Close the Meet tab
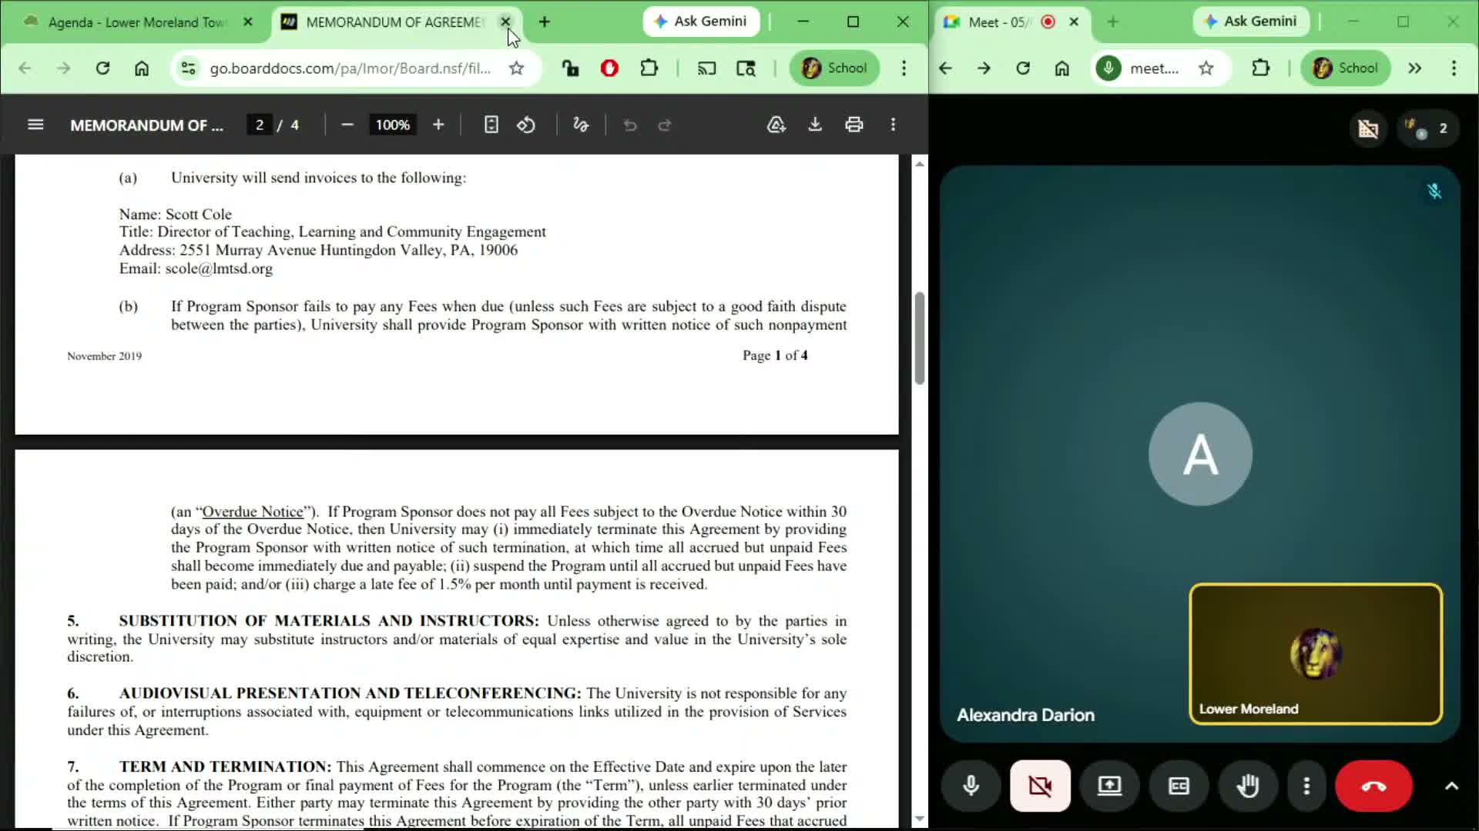The width and height of the screenshot is (1479, 831). (x=1074, y=22)
